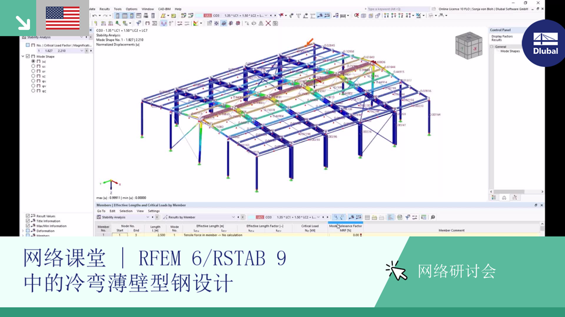Click the balance scale icon at Control Panel bottom

pos(504,197)
